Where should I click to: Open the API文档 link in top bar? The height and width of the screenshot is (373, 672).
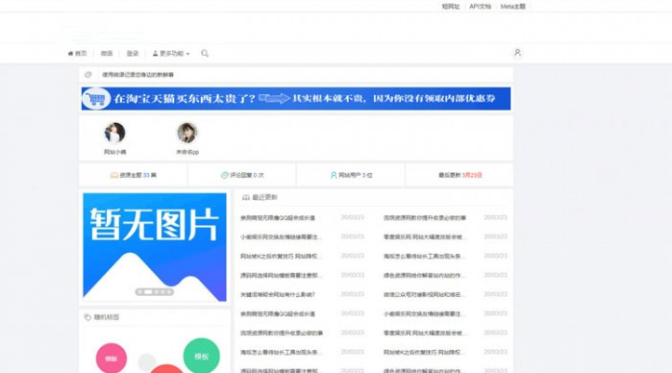pos(480,7)
